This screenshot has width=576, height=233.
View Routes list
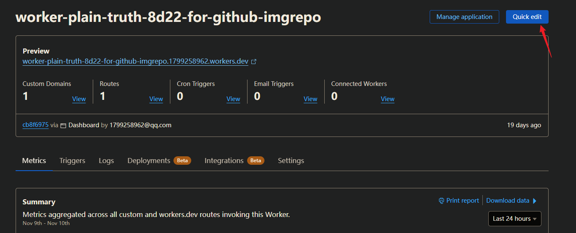click(156, 99)
